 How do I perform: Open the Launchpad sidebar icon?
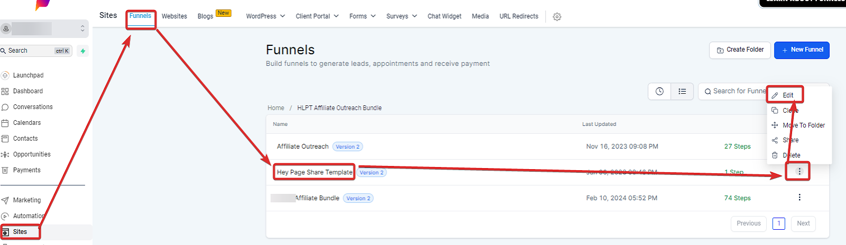click(x=5, y=75)
